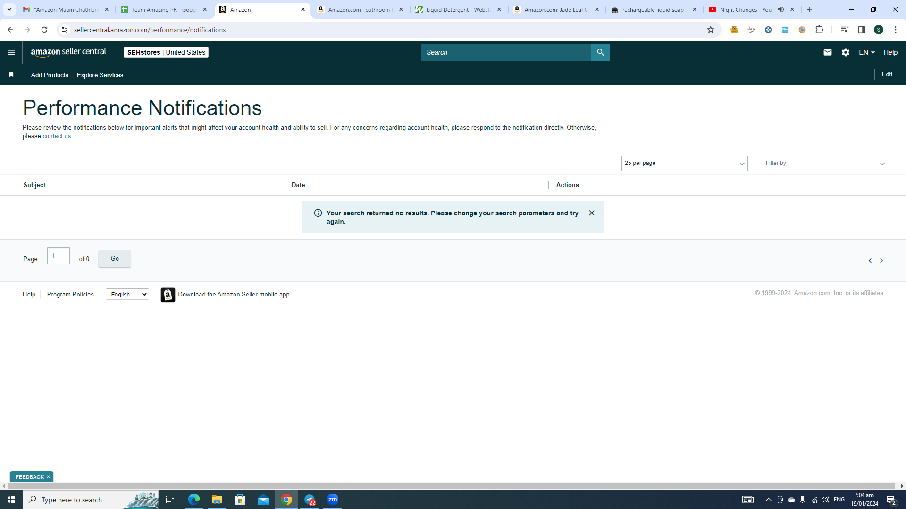
Task: Click the Go page button
Action: pos(115,259)
